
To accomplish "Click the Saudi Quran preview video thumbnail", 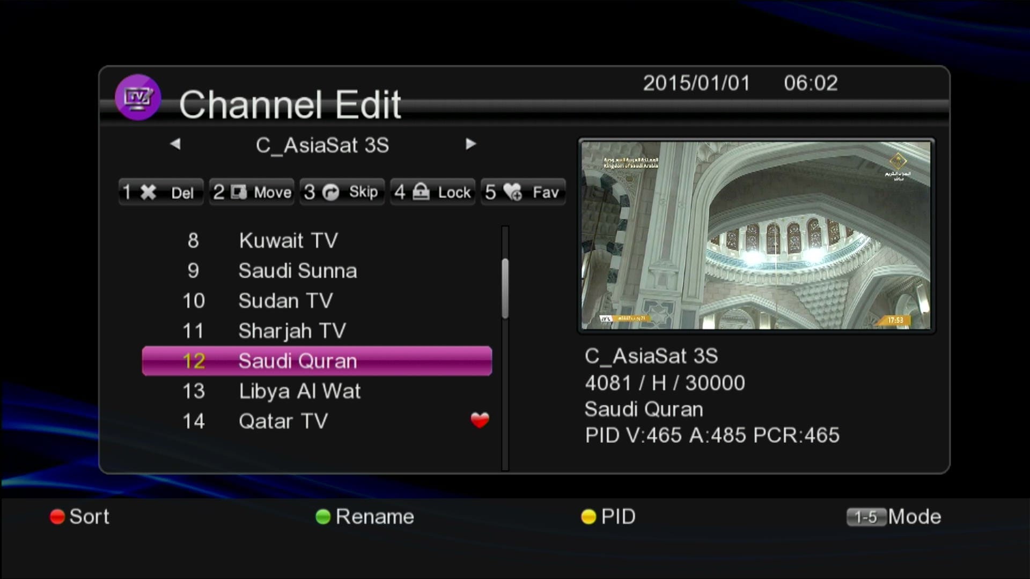I will pyautogui.click(x=756, y=235).
